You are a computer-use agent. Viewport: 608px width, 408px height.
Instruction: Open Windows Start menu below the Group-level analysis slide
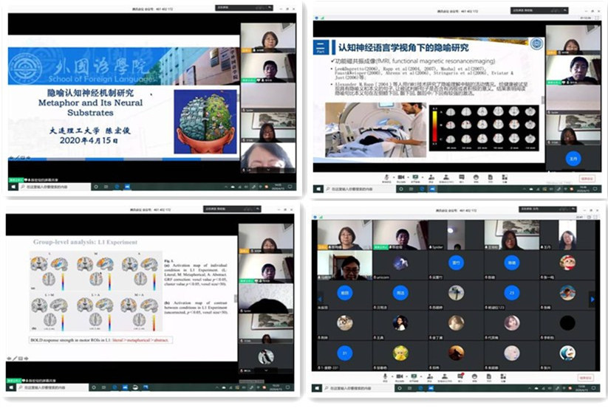[10, 387]
